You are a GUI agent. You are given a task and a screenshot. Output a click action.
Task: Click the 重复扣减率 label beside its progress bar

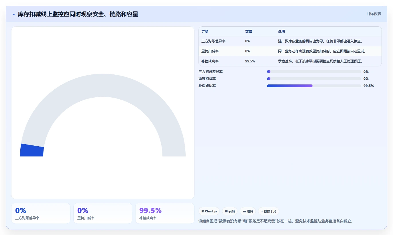coord(207,79)
